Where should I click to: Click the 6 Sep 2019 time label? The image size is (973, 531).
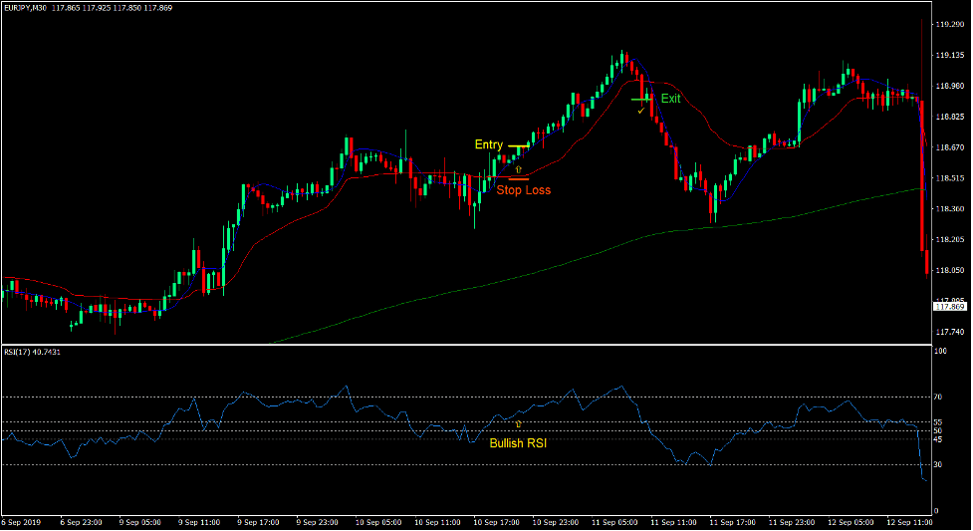pyautogui.click(x=22, y=522)
